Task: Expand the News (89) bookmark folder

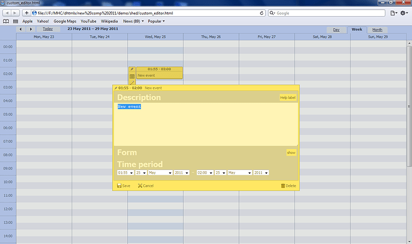Action: (134, 21)
